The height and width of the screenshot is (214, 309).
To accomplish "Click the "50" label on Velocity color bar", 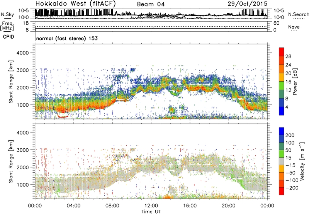I will [x=288, y=150].
